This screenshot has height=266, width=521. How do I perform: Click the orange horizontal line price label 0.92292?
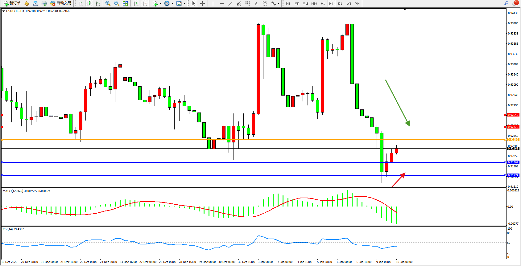[x=513, y=140]
